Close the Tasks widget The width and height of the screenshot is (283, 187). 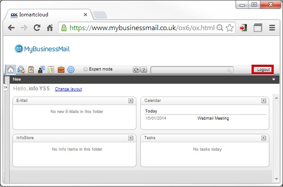click(x=264, y=138)
